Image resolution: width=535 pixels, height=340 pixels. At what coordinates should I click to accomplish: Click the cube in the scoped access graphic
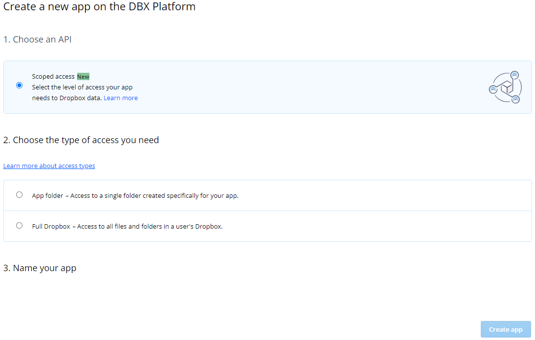tap(507, 88)
